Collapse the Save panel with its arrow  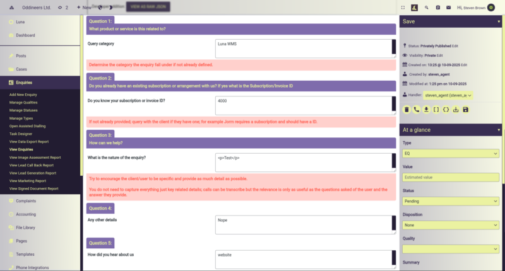point(499,22)
